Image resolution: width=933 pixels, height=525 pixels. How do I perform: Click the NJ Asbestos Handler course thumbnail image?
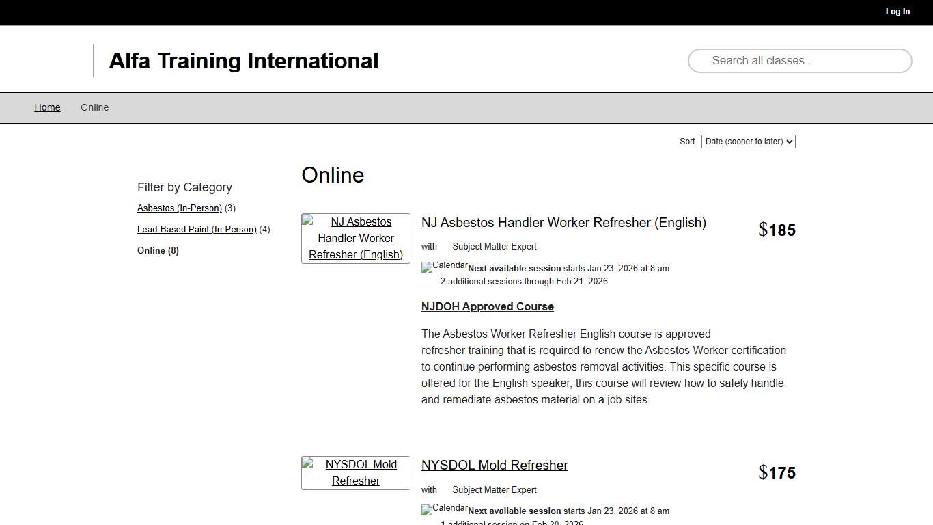pyautogui.click(x=355, y=238)
